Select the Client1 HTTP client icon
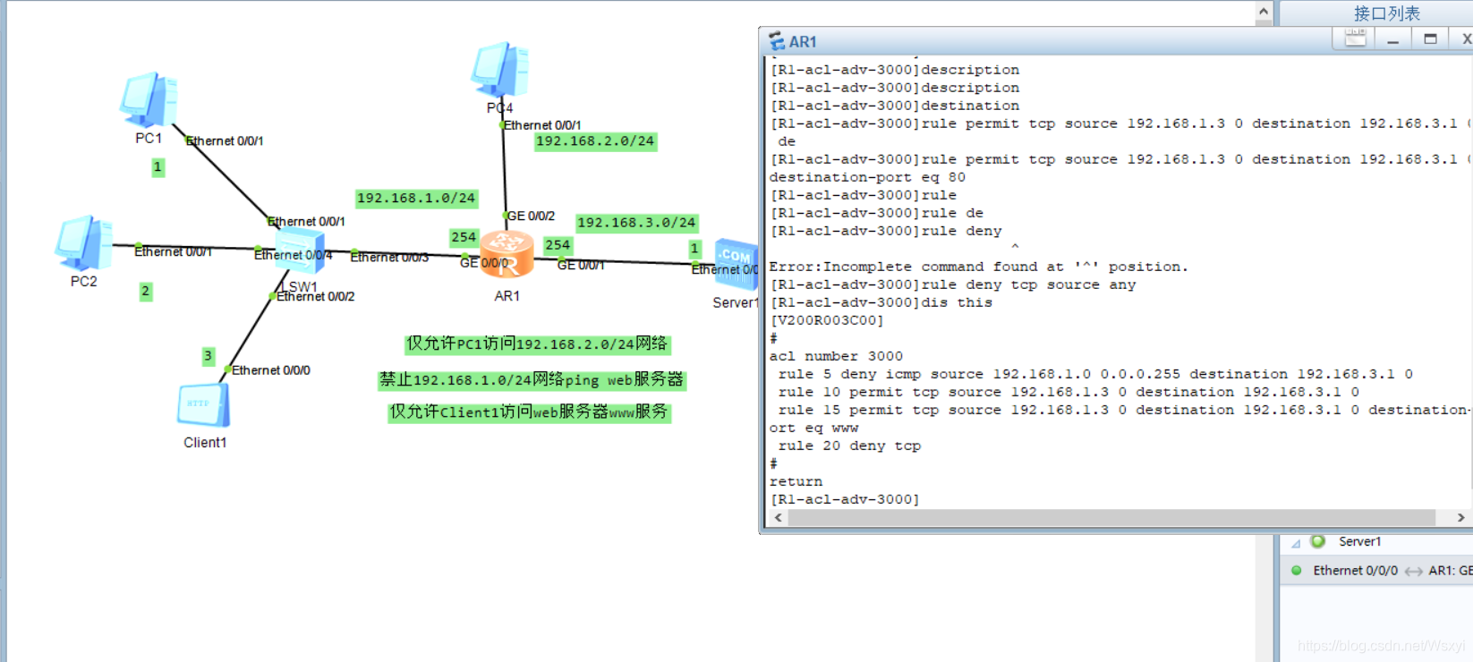This screenshot has width=1473, height=662. tap(204, 405)
